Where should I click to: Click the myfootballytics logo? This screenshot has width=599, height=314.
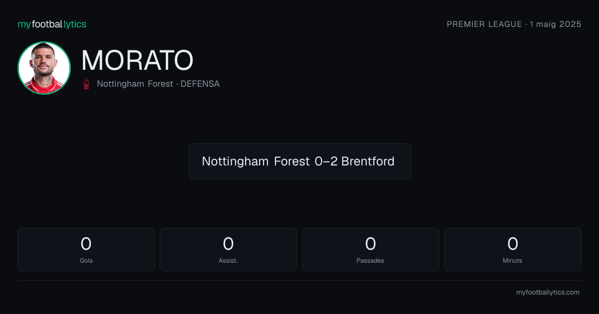pyautogui.click(x=52, y=24)
